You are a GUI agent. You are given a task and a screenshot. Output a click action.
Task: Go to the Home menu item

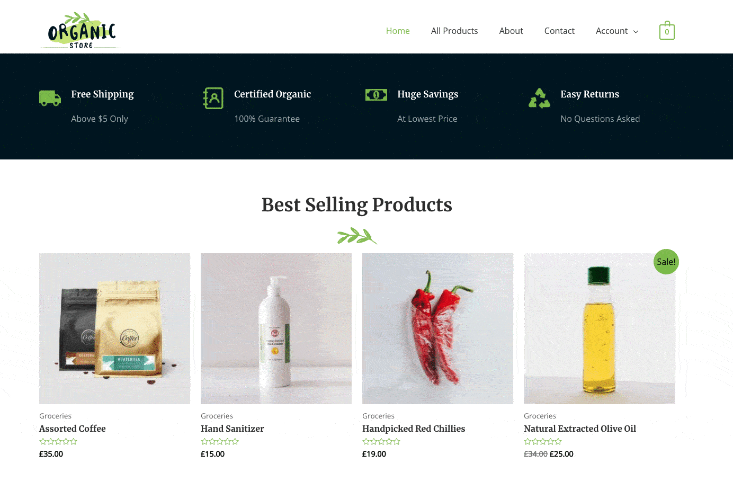(398, 31)
